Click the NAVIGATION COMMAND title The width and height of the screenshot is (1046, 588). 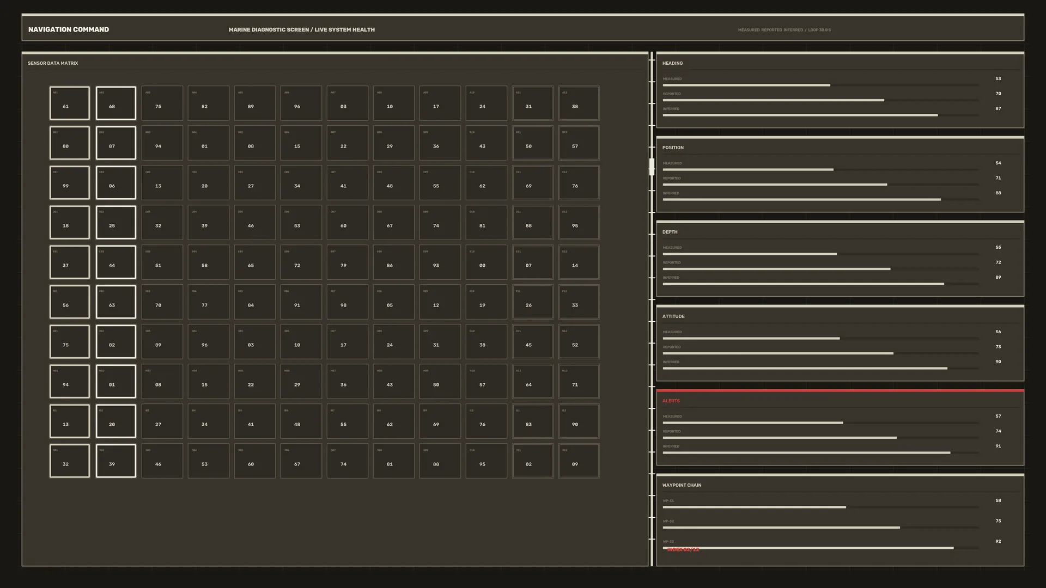pyautogui.click(x=69, y=29)
